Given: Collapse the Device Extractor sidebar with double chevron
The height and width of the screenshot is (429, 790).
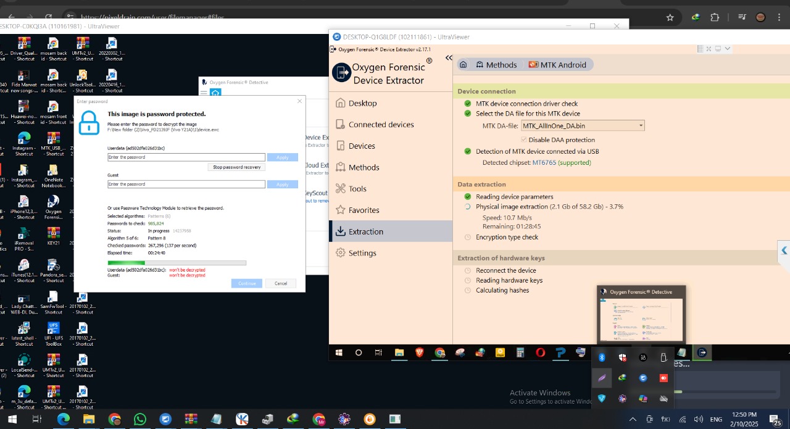Looking at the screenshot, I should point(449,57).
